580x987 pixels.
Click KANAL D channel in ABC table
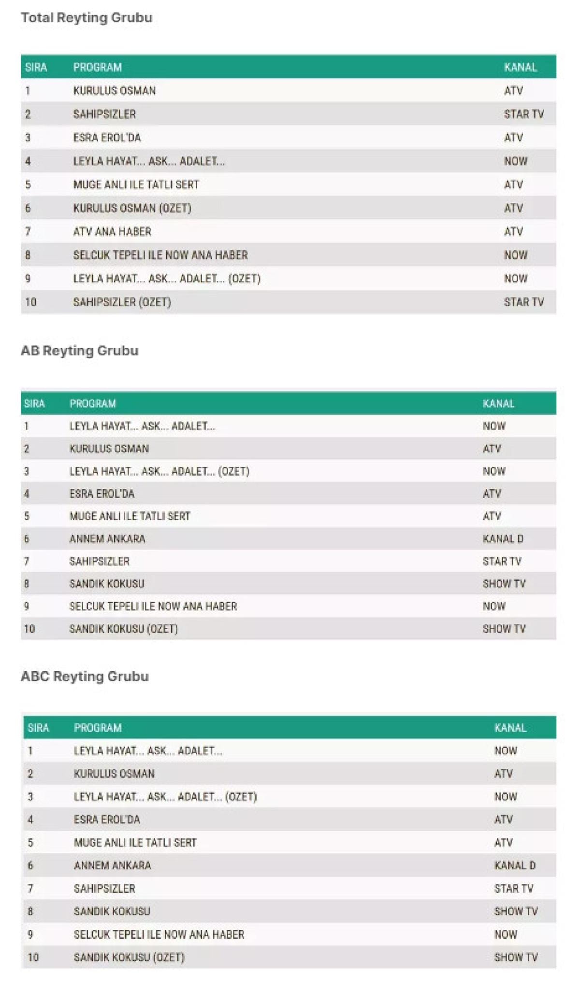515,865
